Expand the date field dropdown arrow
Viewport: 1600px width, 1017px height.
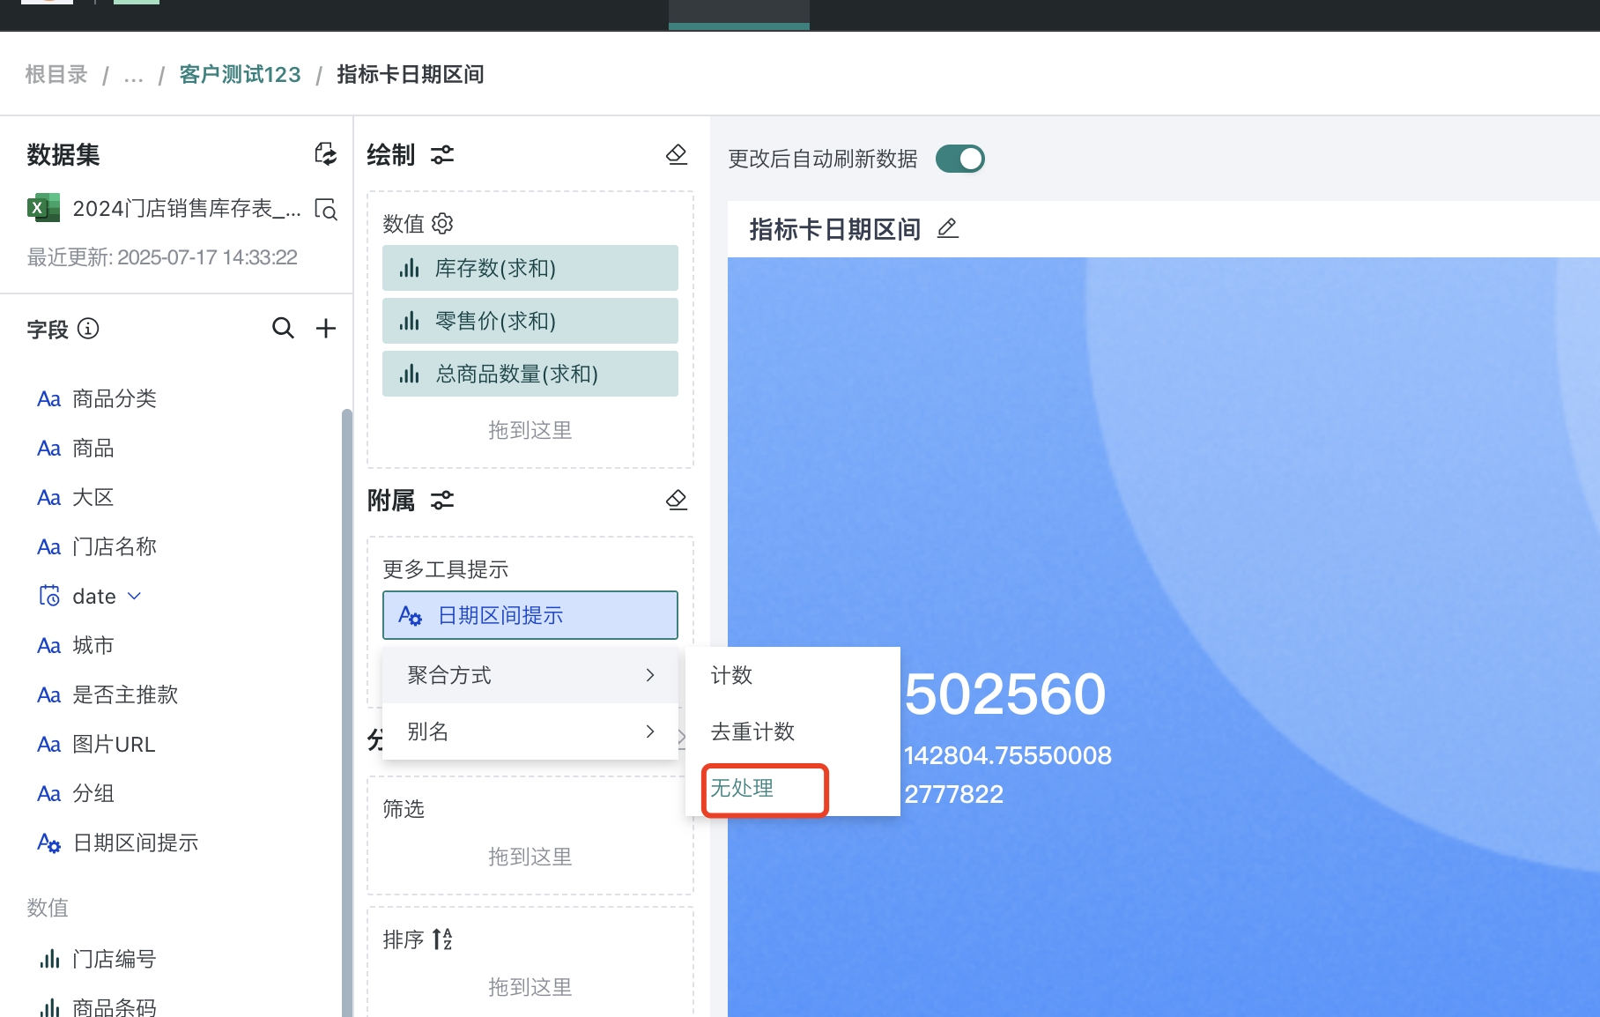(135, 597)
